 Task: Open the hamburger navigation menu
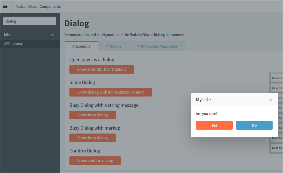click(5, 6)
